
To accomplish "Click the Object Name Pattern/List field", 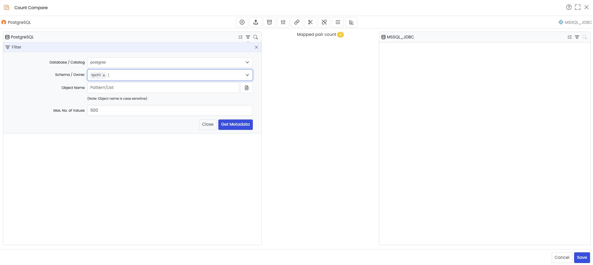I will pos(163,88).
